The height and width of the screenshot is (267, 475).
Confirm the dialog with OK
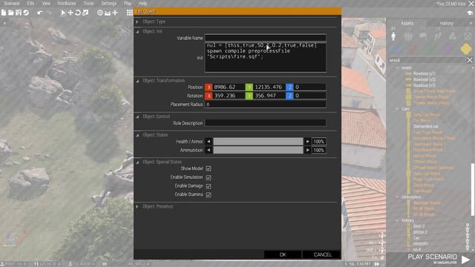(283, 254)
